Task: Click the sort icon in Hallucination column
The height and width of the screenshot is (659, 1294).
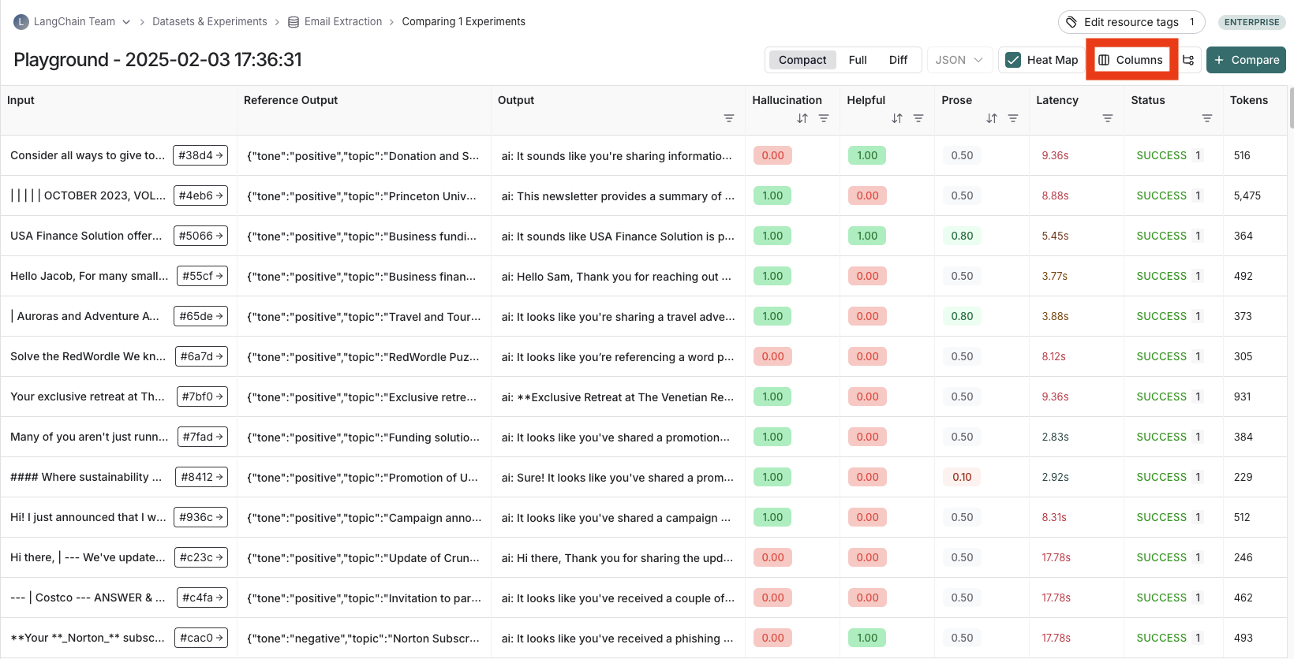Action: [802, 118]
